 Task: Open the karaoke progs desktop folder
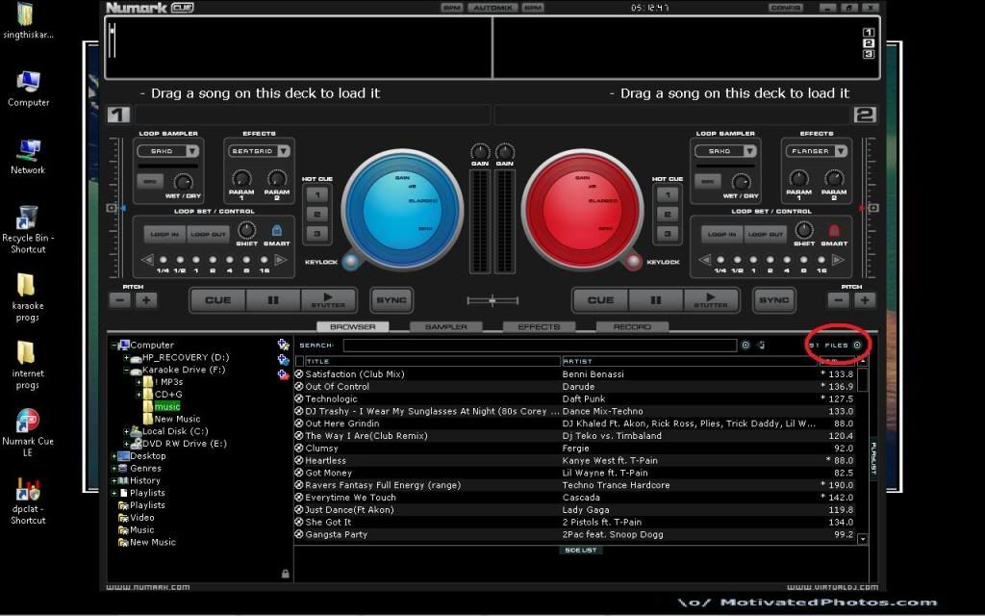[x=28, y=297]
